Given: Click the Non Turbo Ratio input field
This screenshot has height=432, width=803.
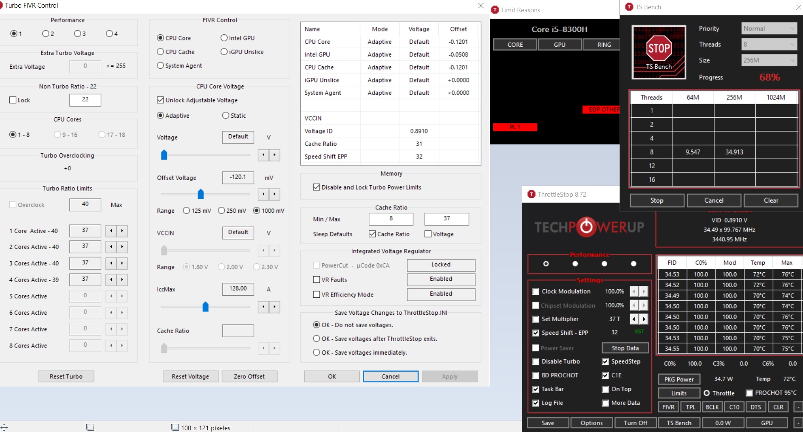Looking at the screenshot, I should click(85, 100).
